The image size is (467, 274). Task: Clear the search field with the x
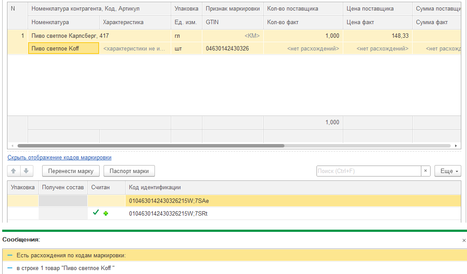pos(425,171)
